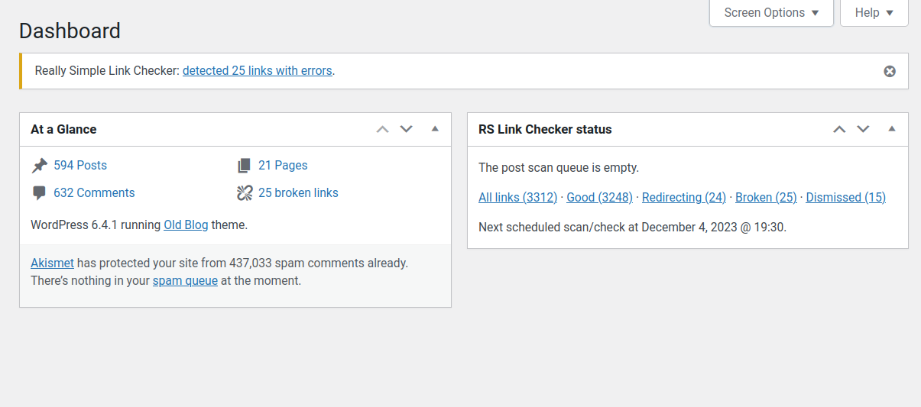Image resolution: width=921 pixels, height=407 pixels.
Task: Move the RS Link Checker status widget down
Action: (863, 129)
